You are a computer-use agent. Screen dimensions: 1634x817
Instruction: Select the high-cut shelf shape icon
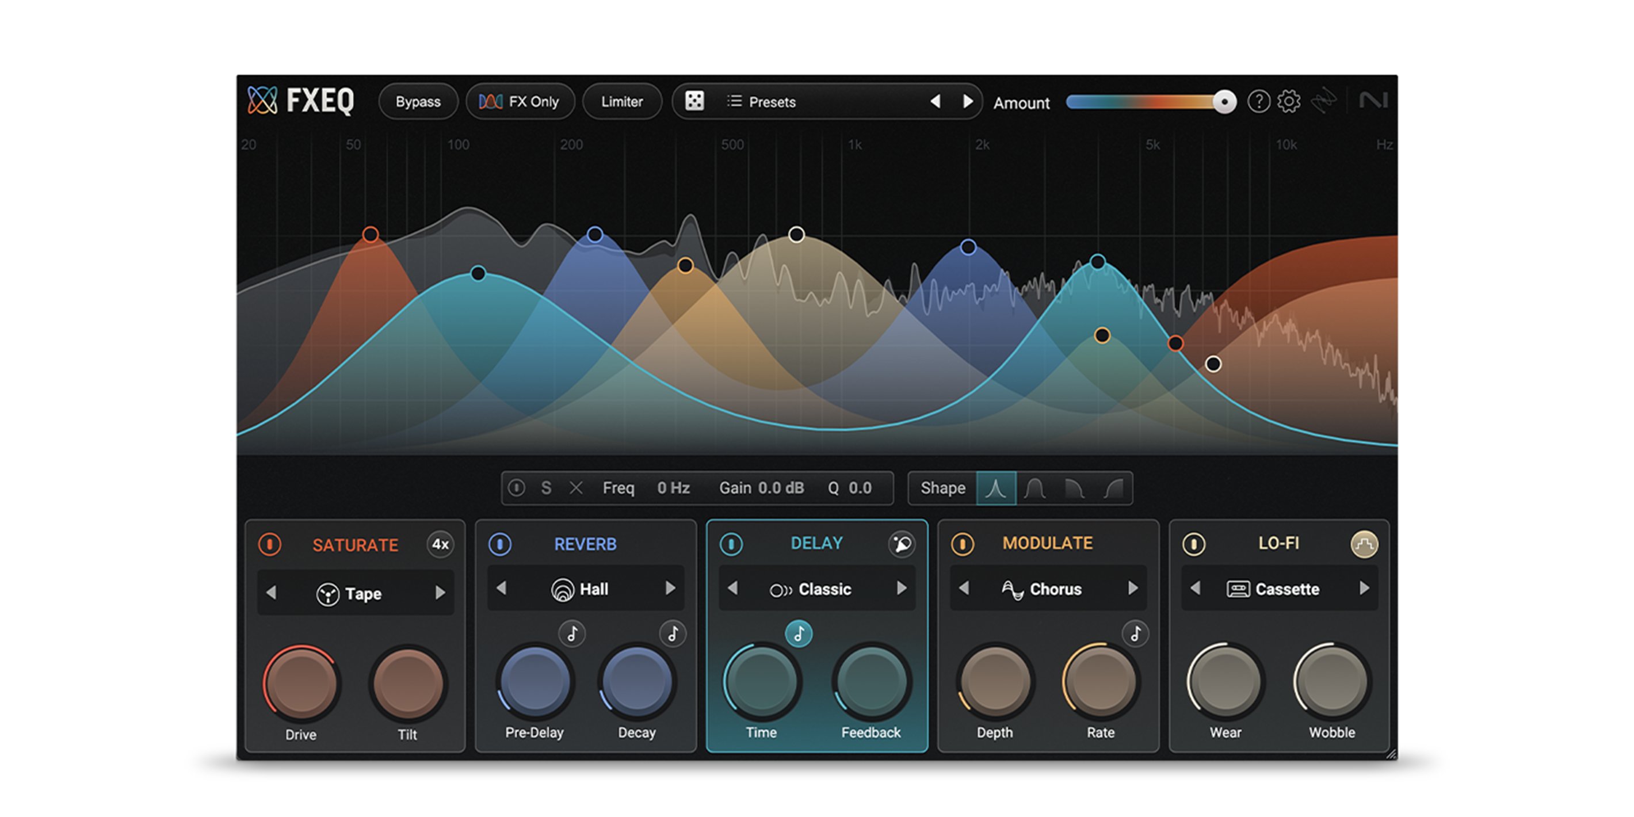coord(1074,488)
